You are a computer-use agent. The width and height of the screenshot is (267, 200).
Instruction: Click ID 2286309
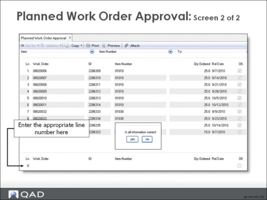(95, 71)
